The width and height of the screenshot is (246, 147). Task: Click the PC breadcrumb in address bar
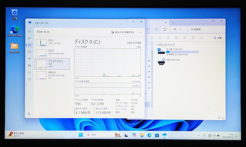click(175, 29)
